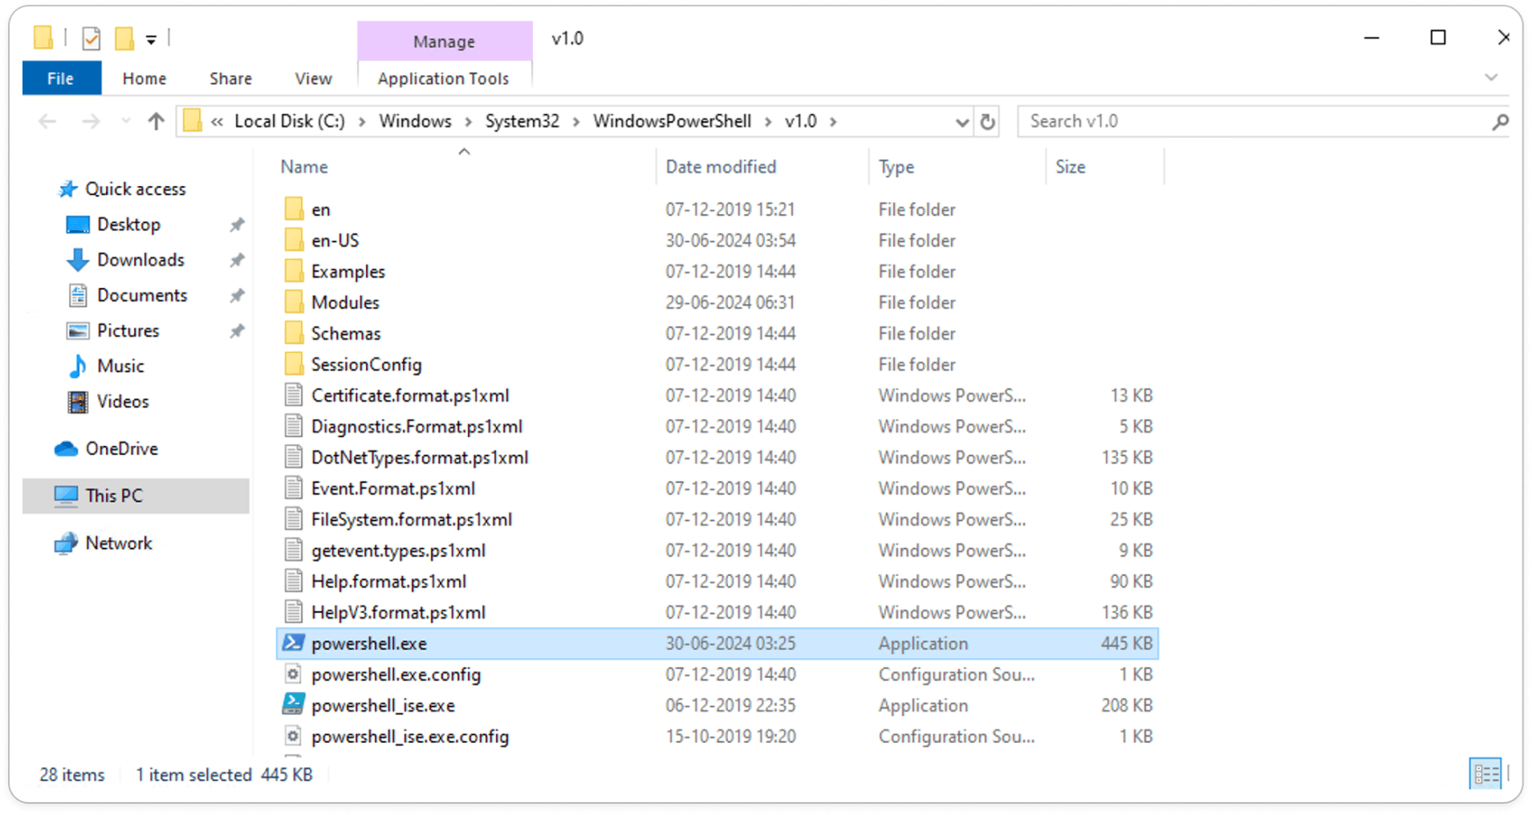Click the Properties quick access toolbar icon
Screen dimensions: 1532x815
point(91,39)
